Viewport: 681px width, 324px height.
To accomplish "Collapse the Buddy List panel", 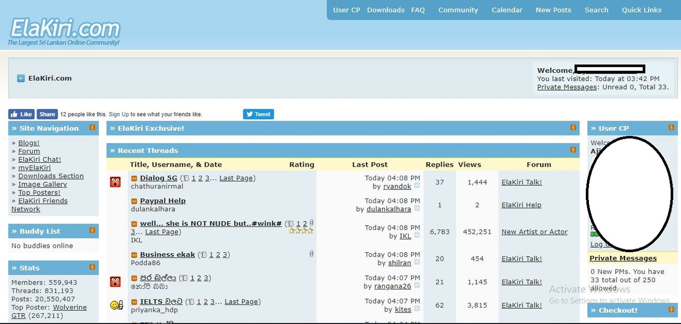I will click(x=92, y=231).
